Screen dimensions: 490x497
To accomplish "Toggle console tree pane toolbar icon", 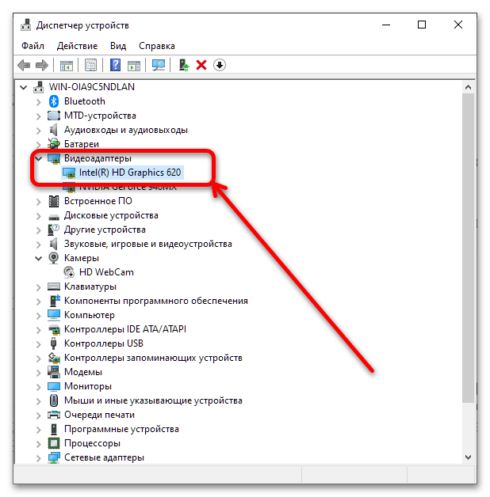I will 67,66.
